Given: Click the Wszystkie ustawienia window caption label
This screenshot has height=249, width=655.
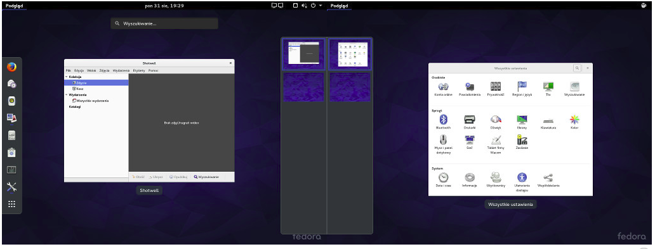Looking at the screenshot, I should (x=510, y=205).
